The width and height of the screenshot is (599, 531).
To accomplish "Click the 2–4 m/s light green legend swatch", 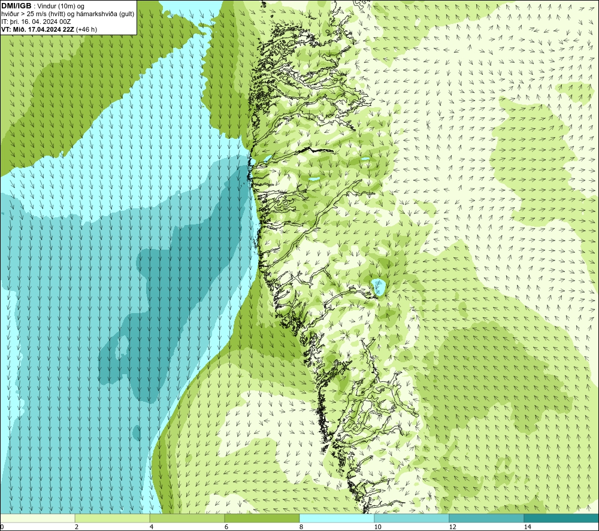I will (113, 518).
